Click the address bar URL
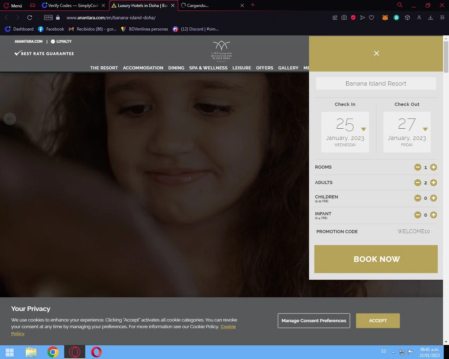Viewport: 449px width, 359px height. [111, 18]
